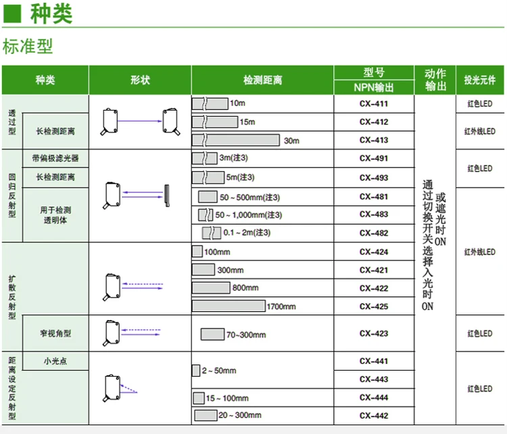
Task: Click the 带偏极滤光器 row label
Action: click(x=55, y=158)
